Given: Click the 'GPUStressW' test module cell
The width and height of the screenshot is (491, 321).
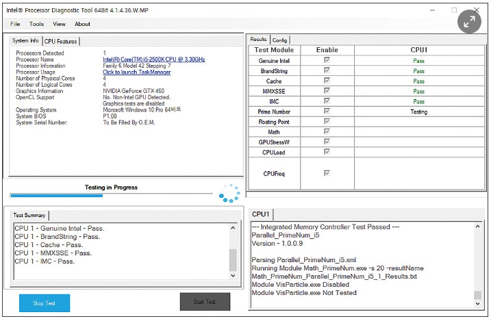Looking at the screenshot, I should click(x=274, y=142).
